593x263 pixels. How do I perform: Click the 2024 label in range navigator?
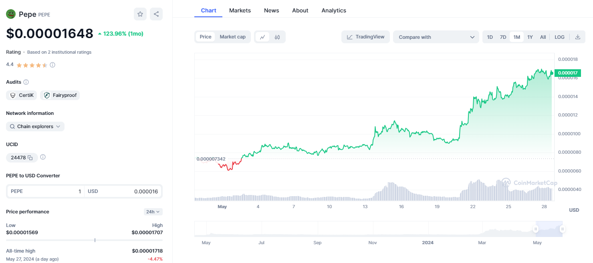pyautogui.click(x=428, y=243)
